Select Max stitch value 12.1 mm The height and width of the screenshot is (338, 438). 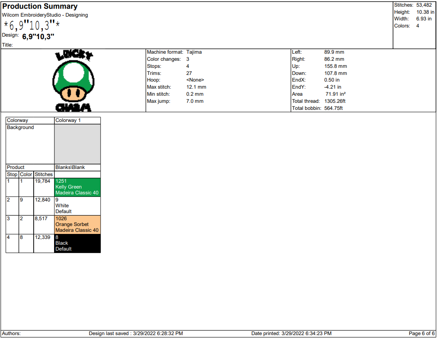pyautogui.click(x=196, y=87)
